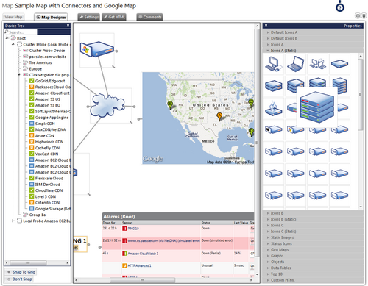Expand the Default Icons B section
The height and width of the screenshot is (286, 368).
[313, 38]
